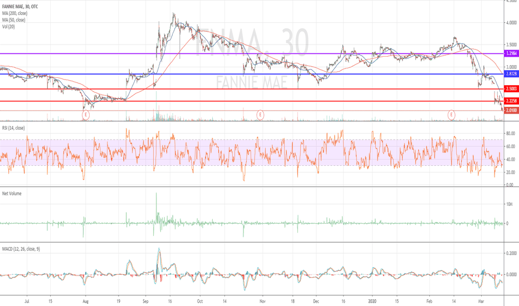Click the 80.00 RSI axis value
This screenshot has width=519, height=306.
[511, 134]
